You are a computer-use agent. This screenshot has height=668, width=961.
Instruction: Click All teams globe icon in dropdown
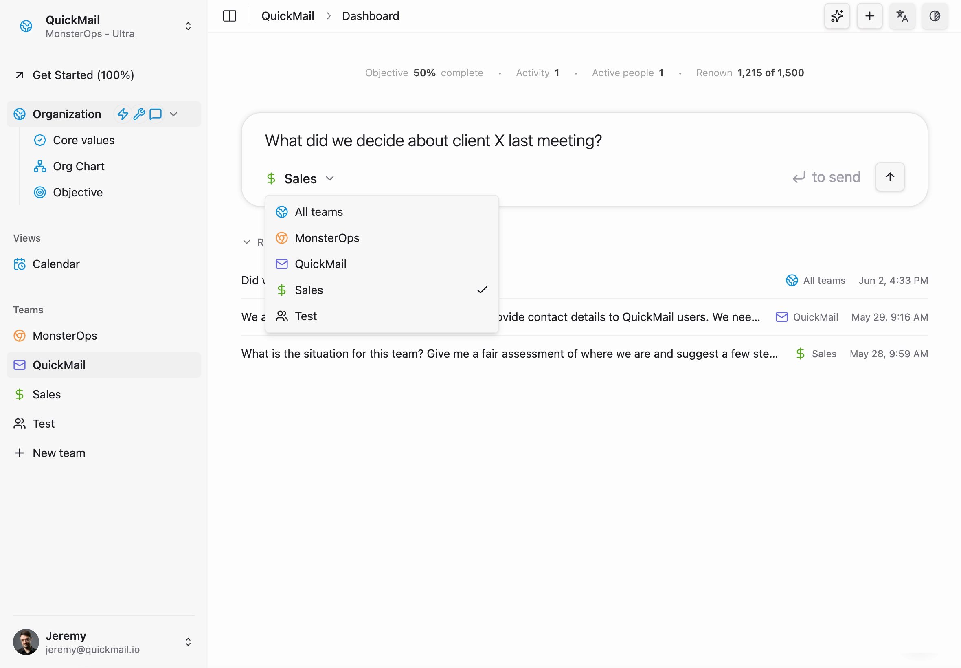(x=281, y=212)
